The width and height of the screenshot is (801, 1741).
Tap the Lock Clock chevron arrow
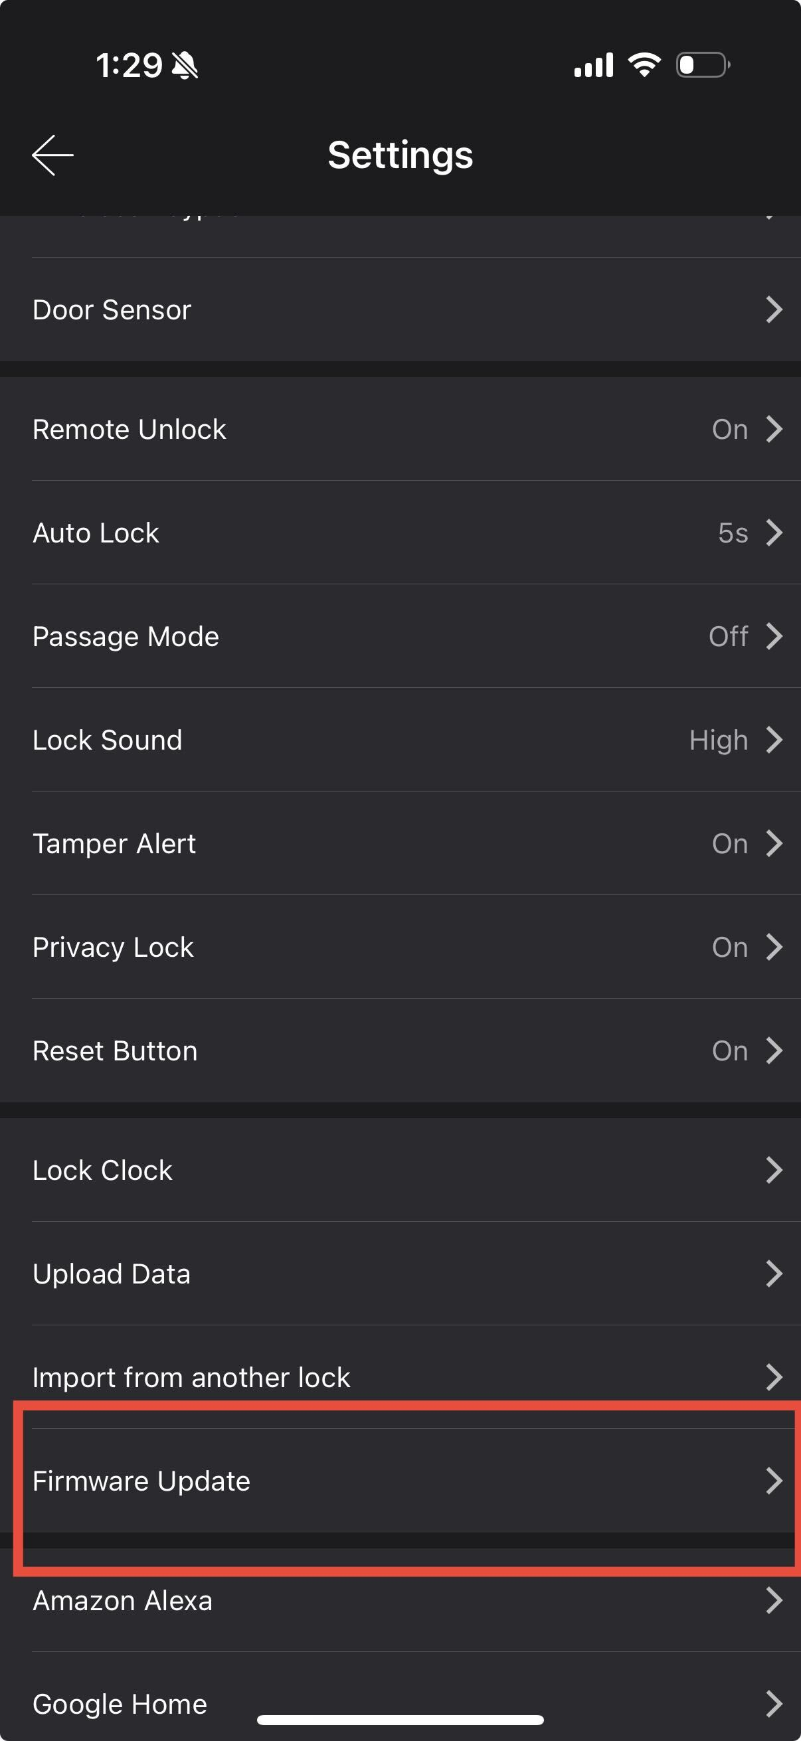774,1170
